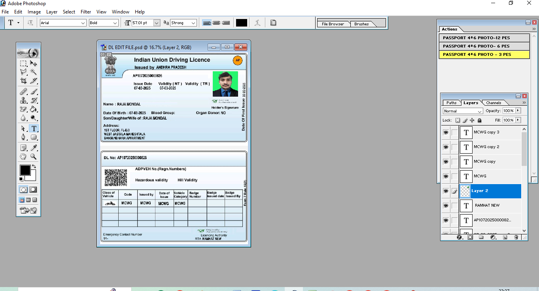Click Create new adjustment layer icon
This screenshot has width=539, height=291.
point(493,237)
